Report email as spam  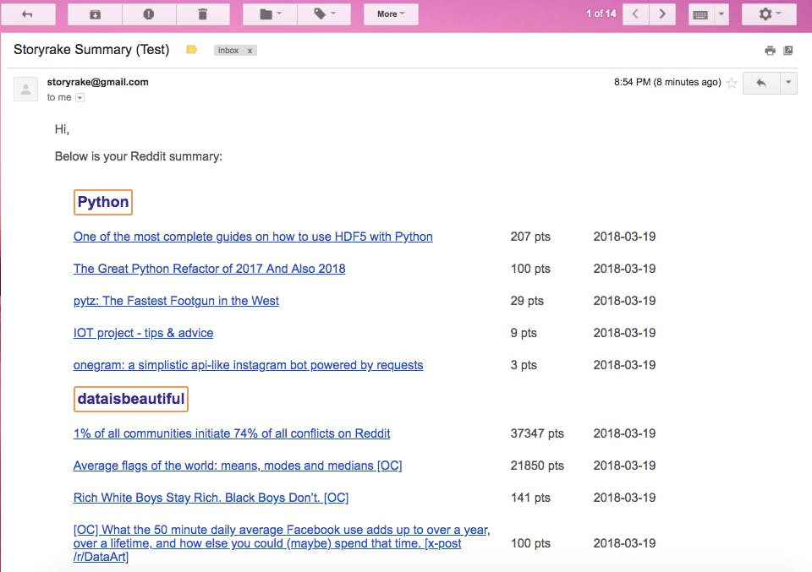tap(149, 14)
